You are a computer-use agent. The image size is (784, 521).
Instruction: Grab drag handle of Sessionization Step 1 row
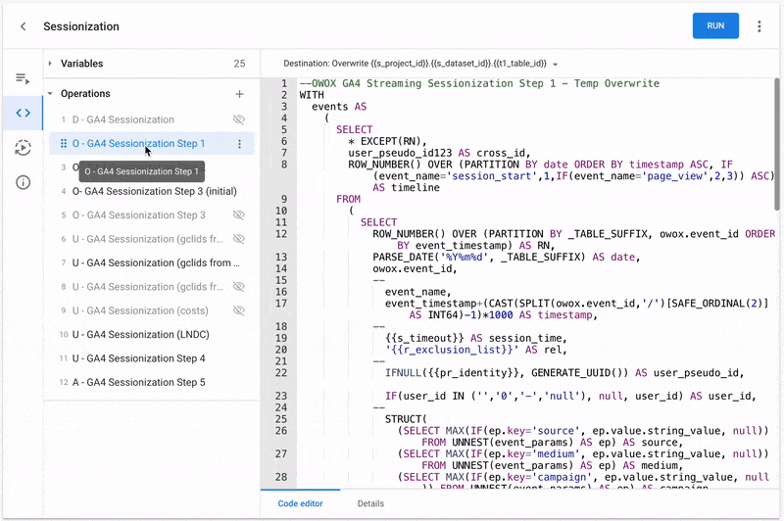tap(64, 144)
